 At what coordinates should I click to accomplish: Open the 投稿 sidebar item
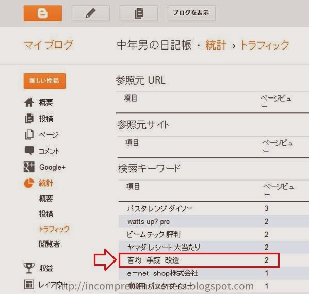46,119
